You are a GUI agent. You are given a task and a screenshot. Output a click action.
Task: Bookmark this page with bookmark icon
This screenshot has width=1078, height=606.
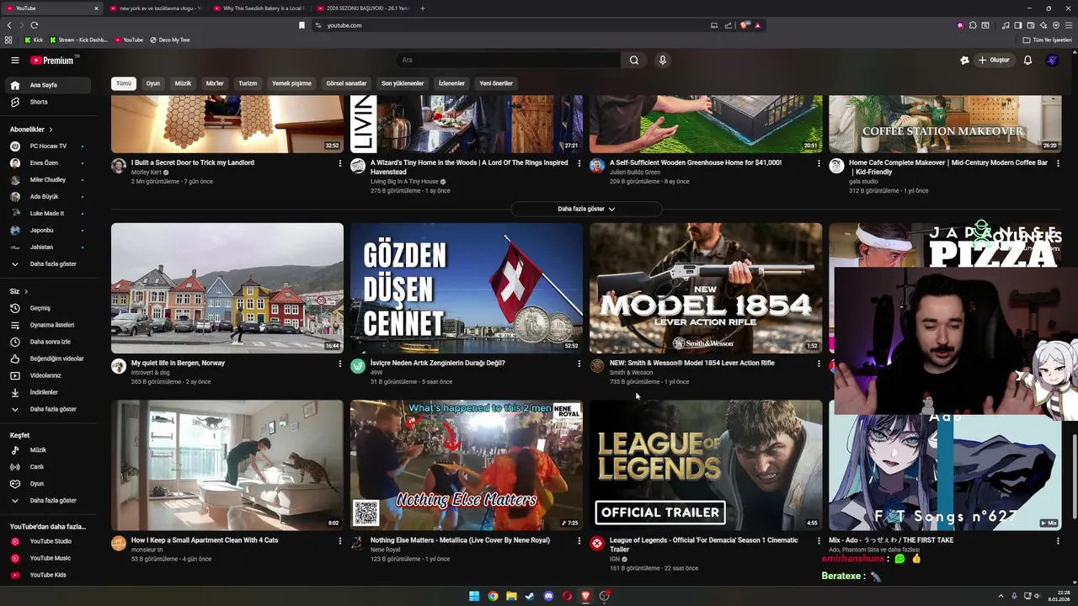tap(302, 25)
